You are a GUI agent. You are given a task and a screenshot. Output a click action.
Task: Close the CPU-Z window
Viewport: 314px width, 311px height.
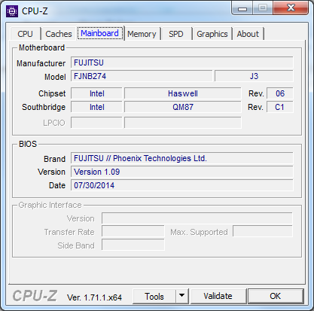291,8
